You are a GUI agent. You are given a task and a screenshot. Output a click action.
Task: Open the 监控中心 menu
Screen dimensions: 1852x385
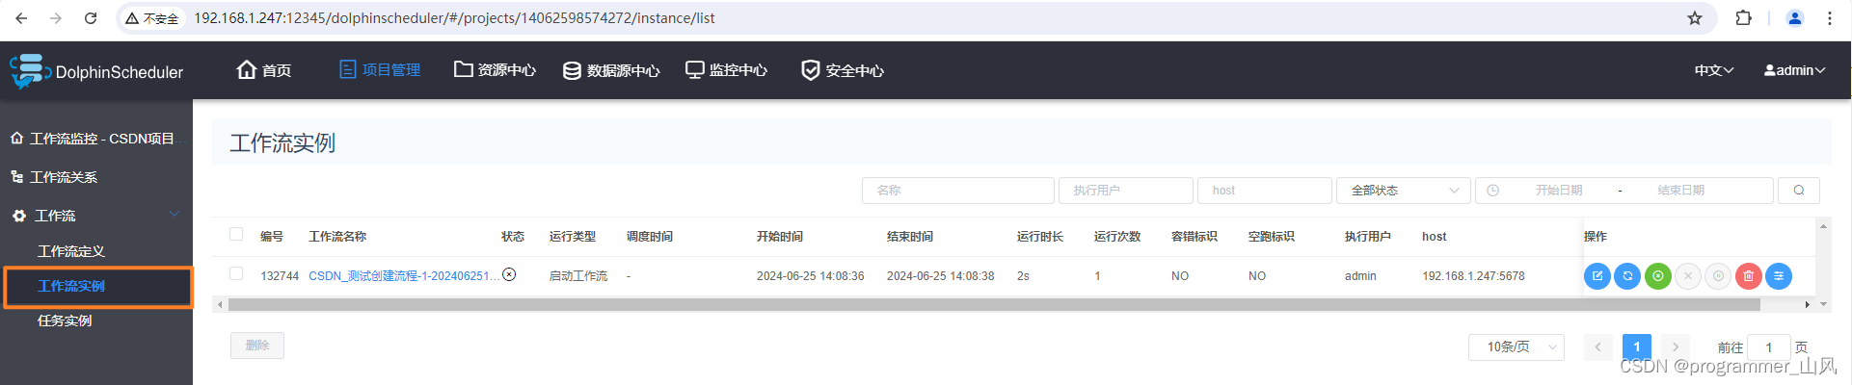(x=726, y=70)
